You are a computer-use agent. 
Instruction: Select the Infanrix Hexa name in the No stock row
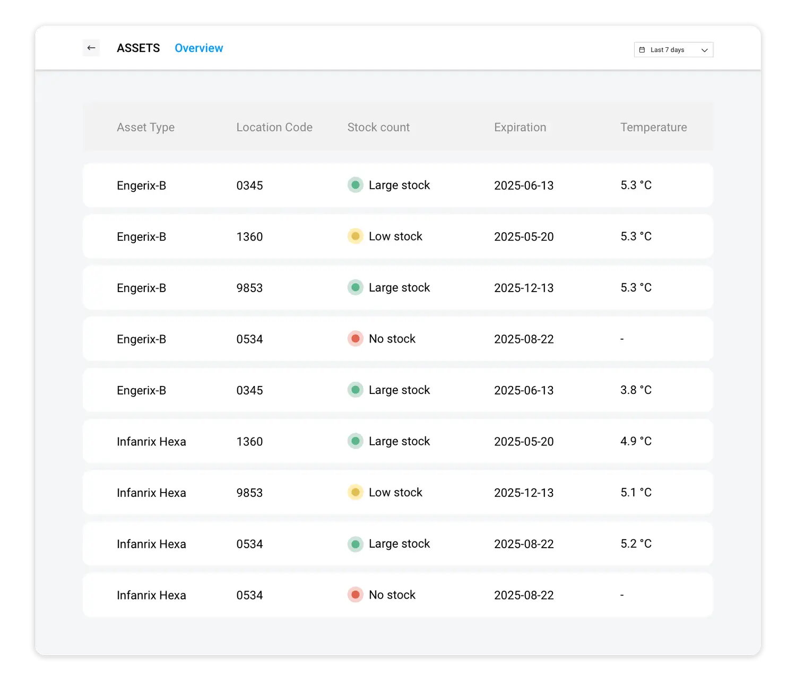coord(151,595)
